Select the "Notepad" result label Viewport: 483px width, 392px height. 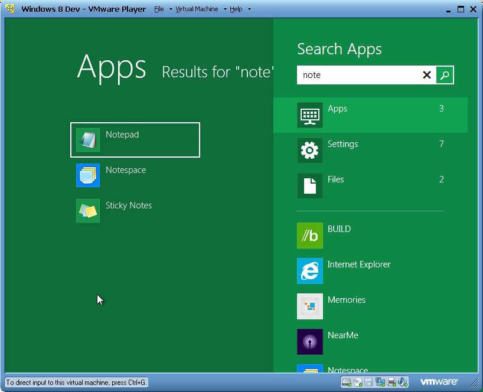122,135
